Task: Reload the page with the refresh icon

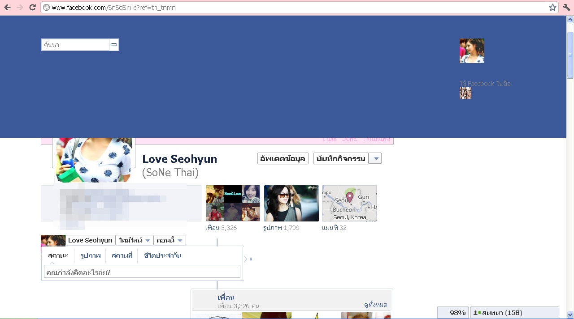Action: (32, 7)
